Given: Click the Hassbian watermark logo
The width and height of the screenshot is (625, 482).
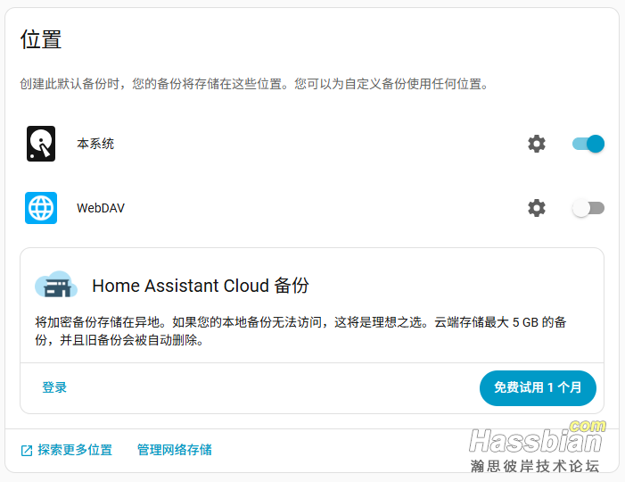Looking at the screenshot, I should (x=535, y=439).
